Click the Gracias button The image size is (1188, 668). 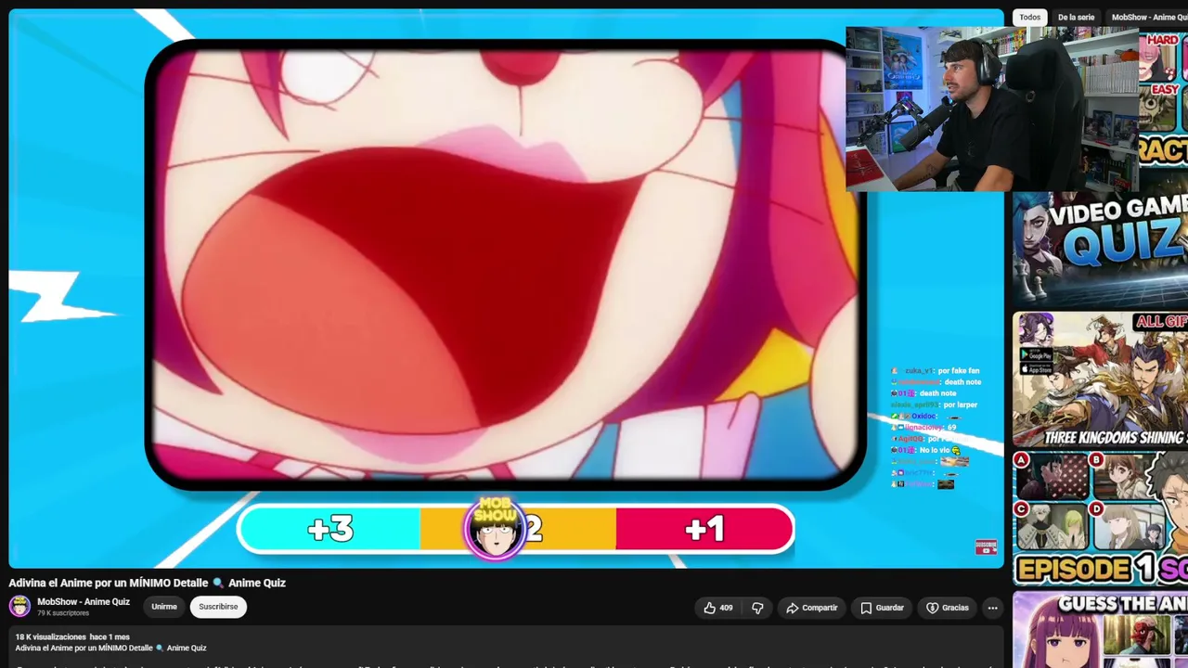(x=947, y=608)
